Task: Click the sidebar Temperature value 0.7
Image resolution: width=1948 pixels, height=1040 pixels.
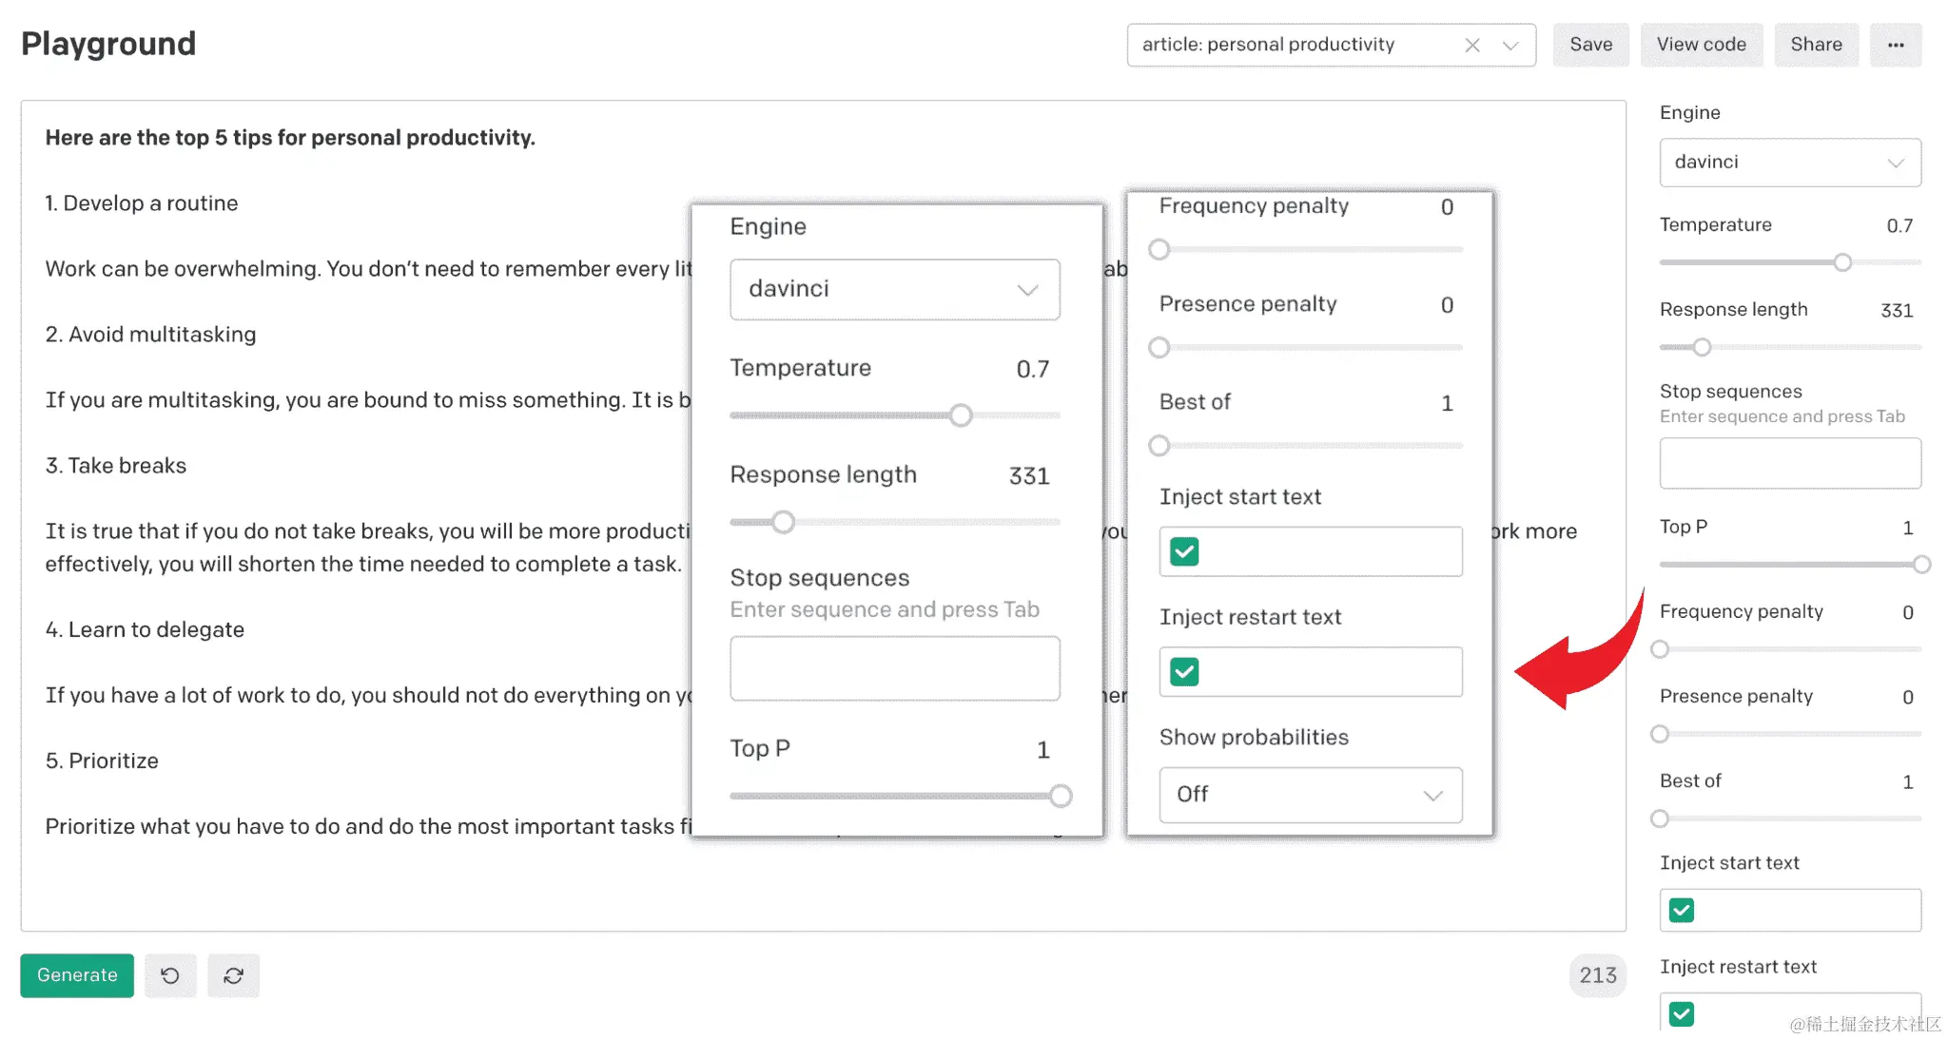Action: pos(1899,226)
